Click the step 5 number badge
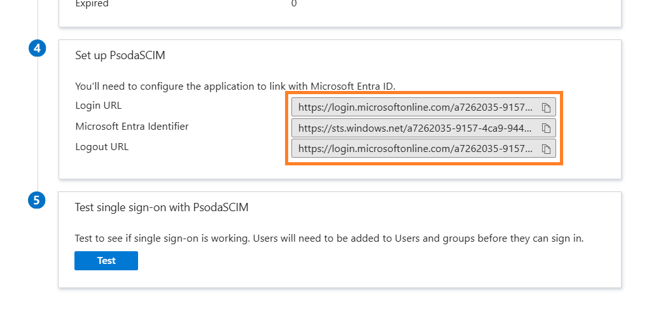This screenshot has width=663, height=311. (38, 200)
